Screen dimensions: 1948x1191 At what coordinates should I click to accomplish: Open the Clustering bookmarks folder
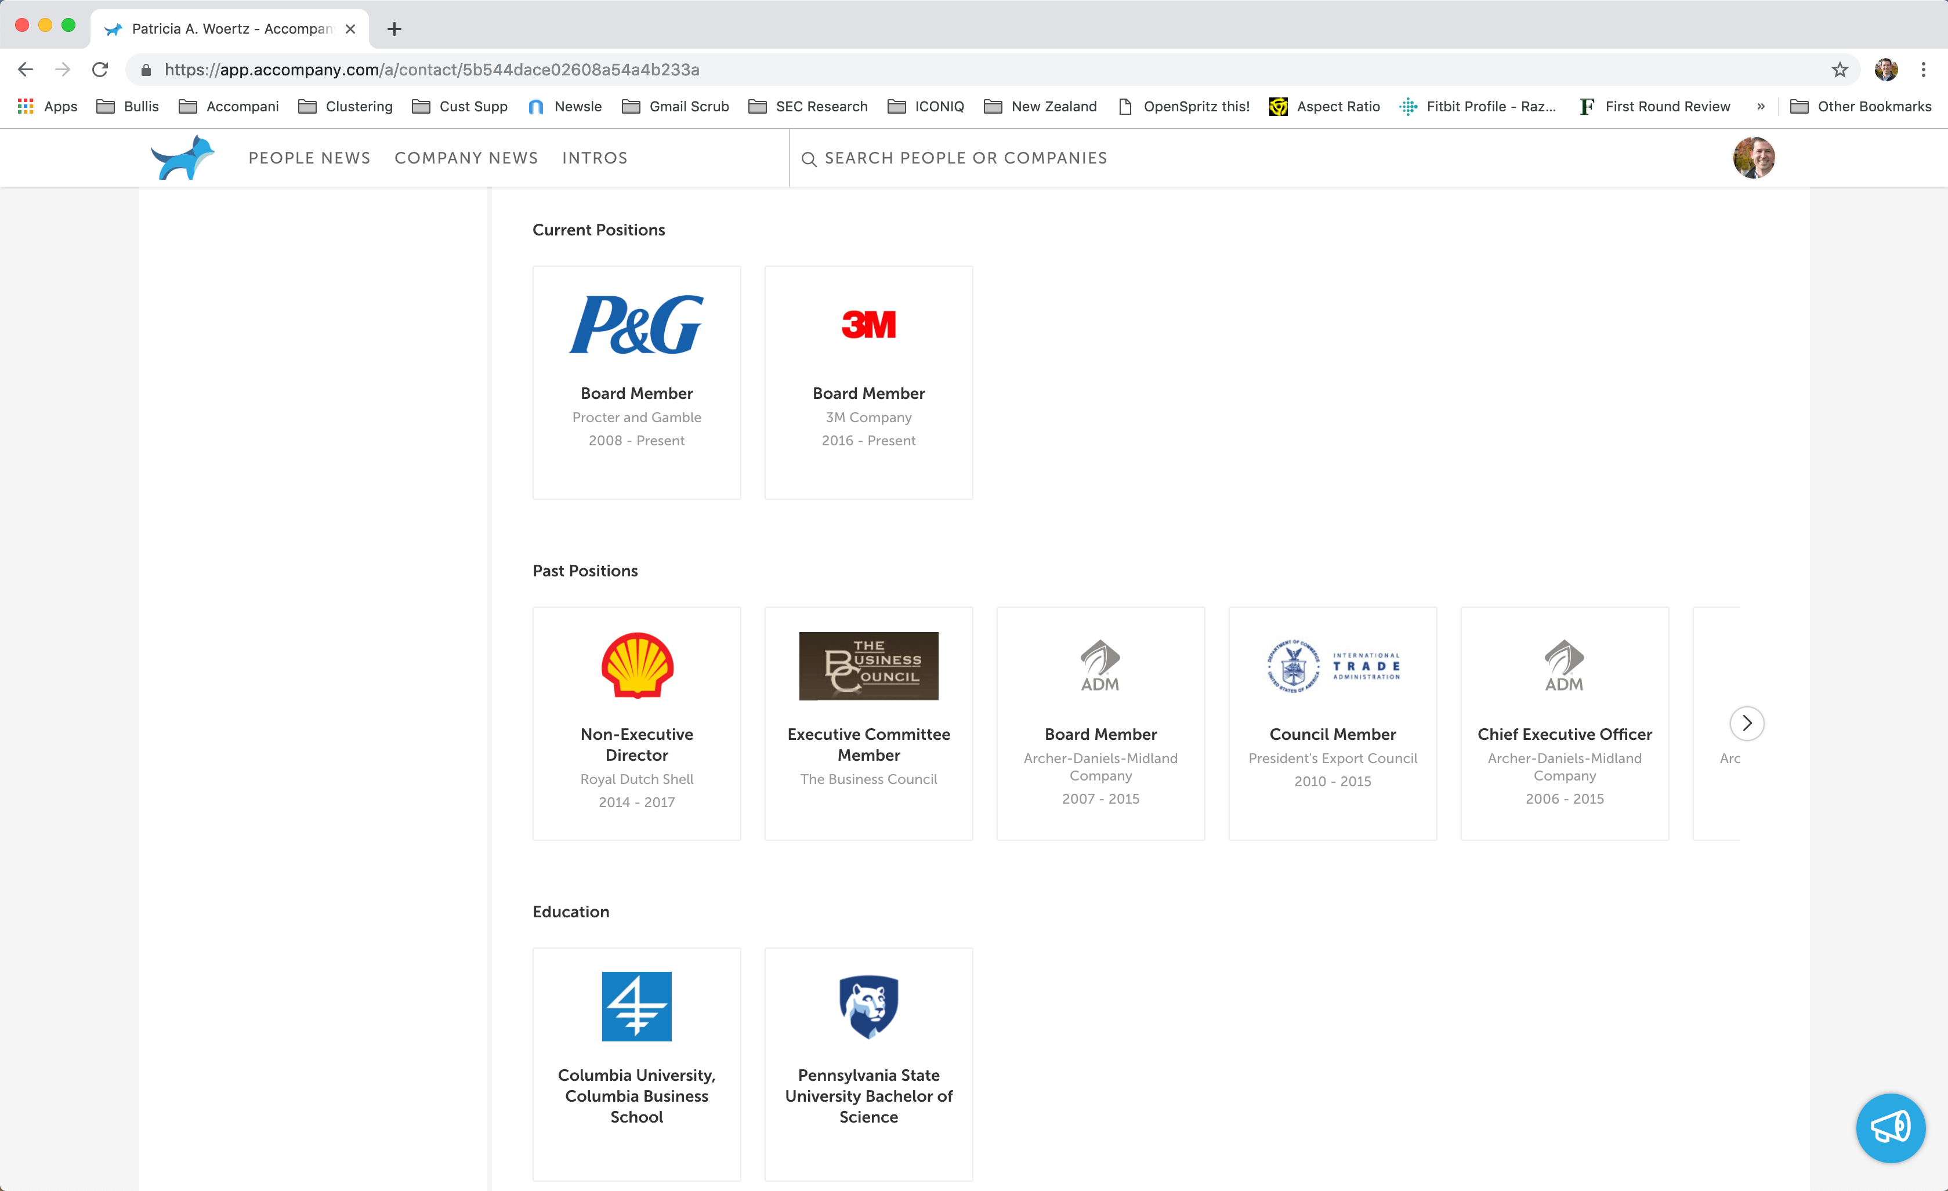click(345, 106)
